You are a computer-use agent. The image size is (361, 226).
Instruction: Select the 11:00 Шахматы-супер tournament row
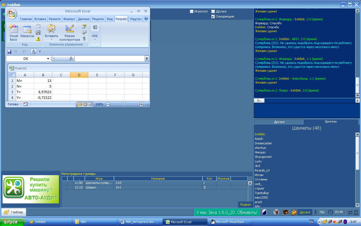(x=154, y=183)
